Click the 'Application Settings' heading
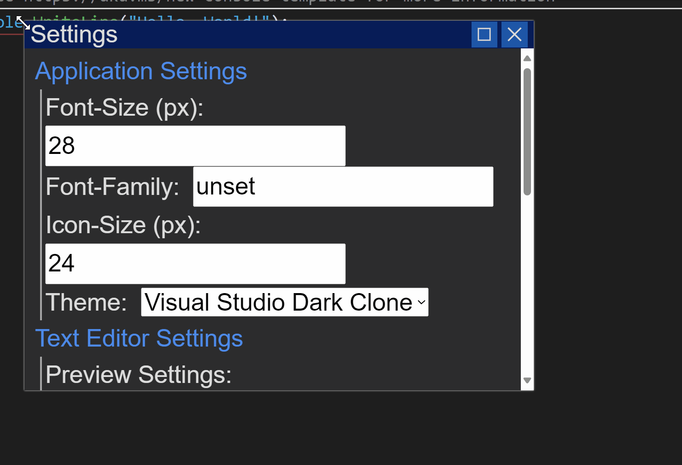 click(141, 71)
